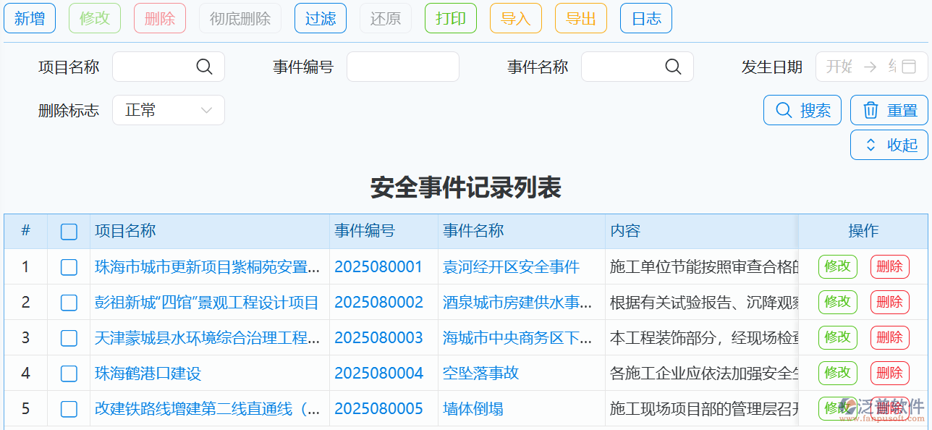This screenshot has height=430, width=932.
Task: Click the 导出 export button
Action: click(x=580, y=18)
